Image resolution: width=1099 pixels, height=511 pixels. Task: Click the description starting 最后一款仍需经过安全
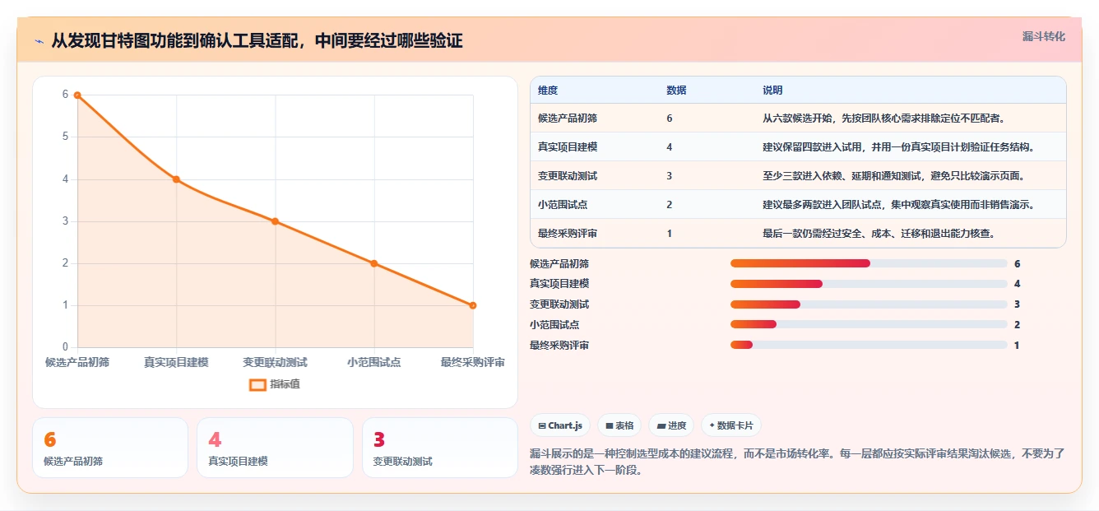pos(879,234)
